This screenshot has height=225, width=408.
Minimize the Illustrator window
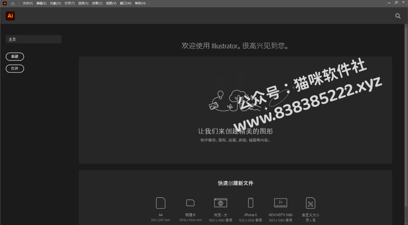pos(389,3)
